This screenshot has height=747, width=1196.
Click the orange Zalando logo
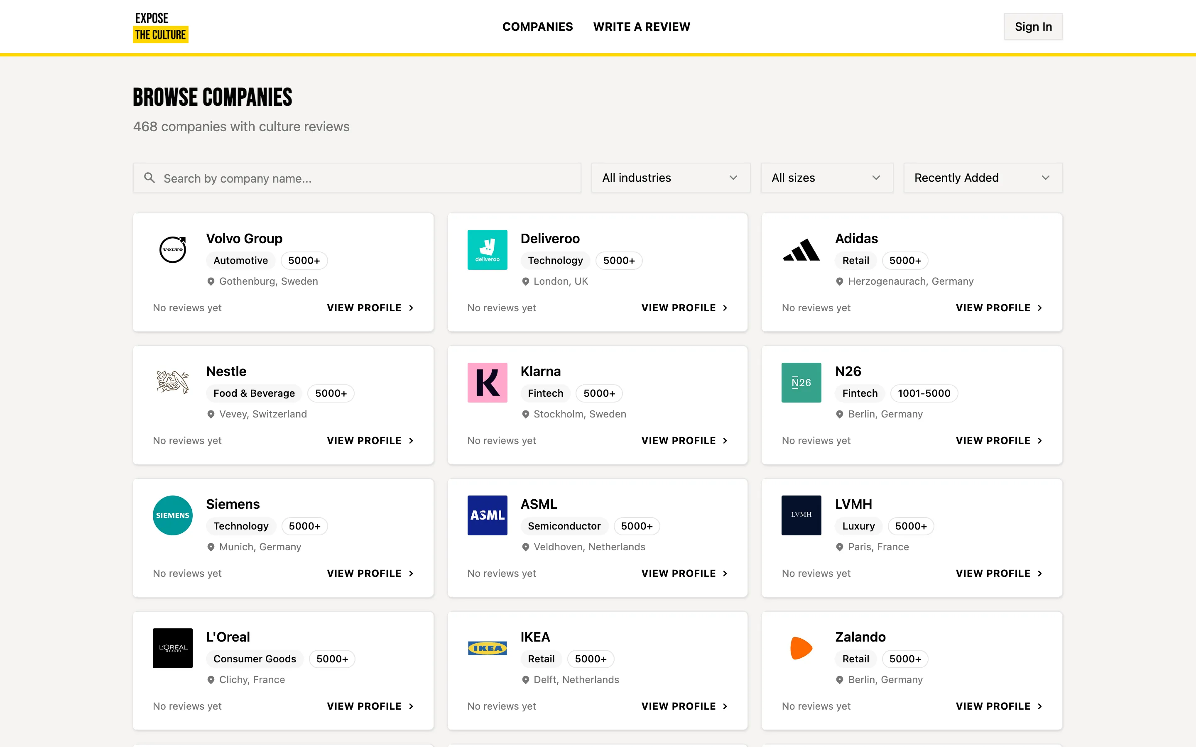point(801,648)
